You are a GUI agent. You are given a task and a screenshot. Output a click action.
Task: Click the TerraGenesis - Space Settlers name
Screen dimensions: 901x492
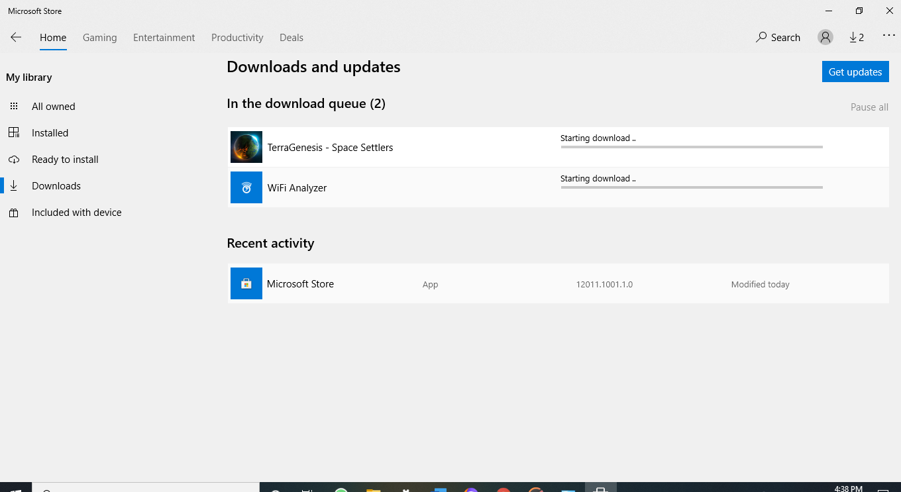click(330, 148)
